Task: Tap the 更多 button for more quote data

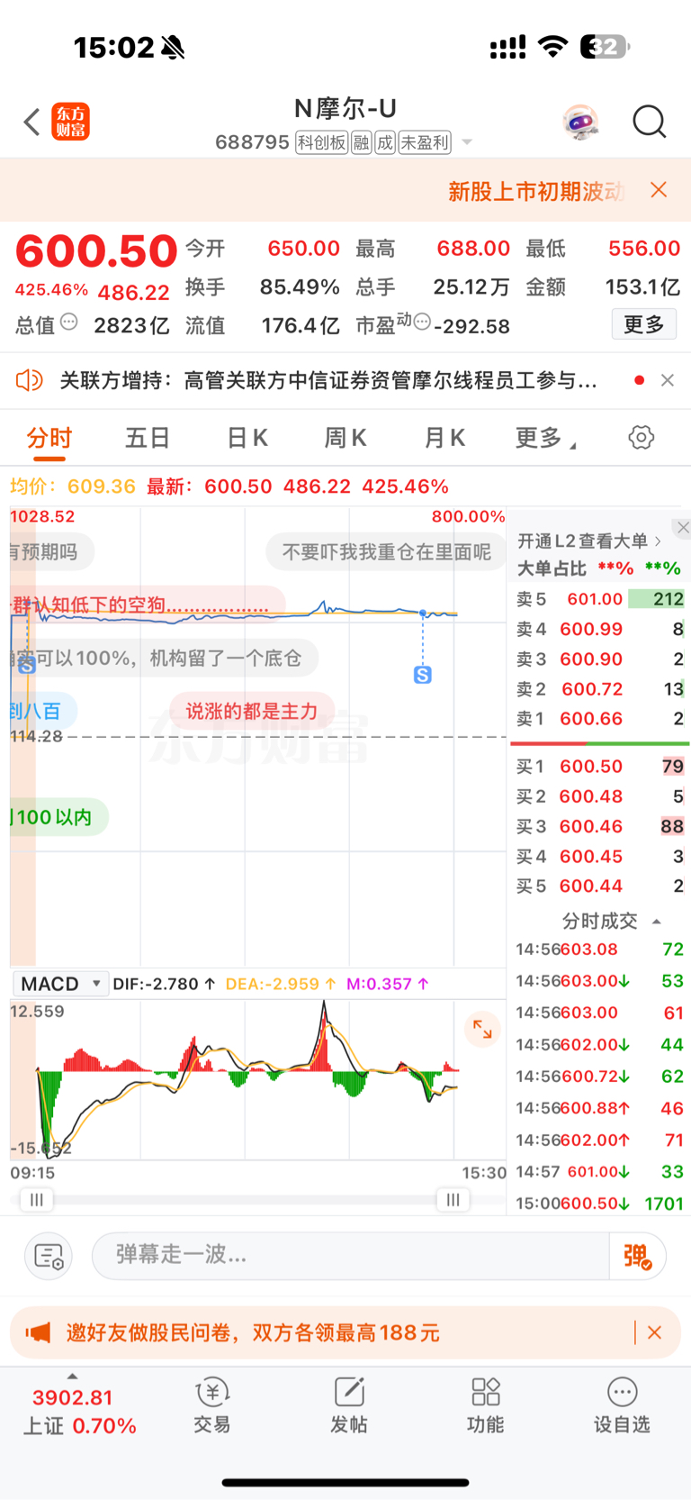Action: pyautogui.click(x=644, y=324)
